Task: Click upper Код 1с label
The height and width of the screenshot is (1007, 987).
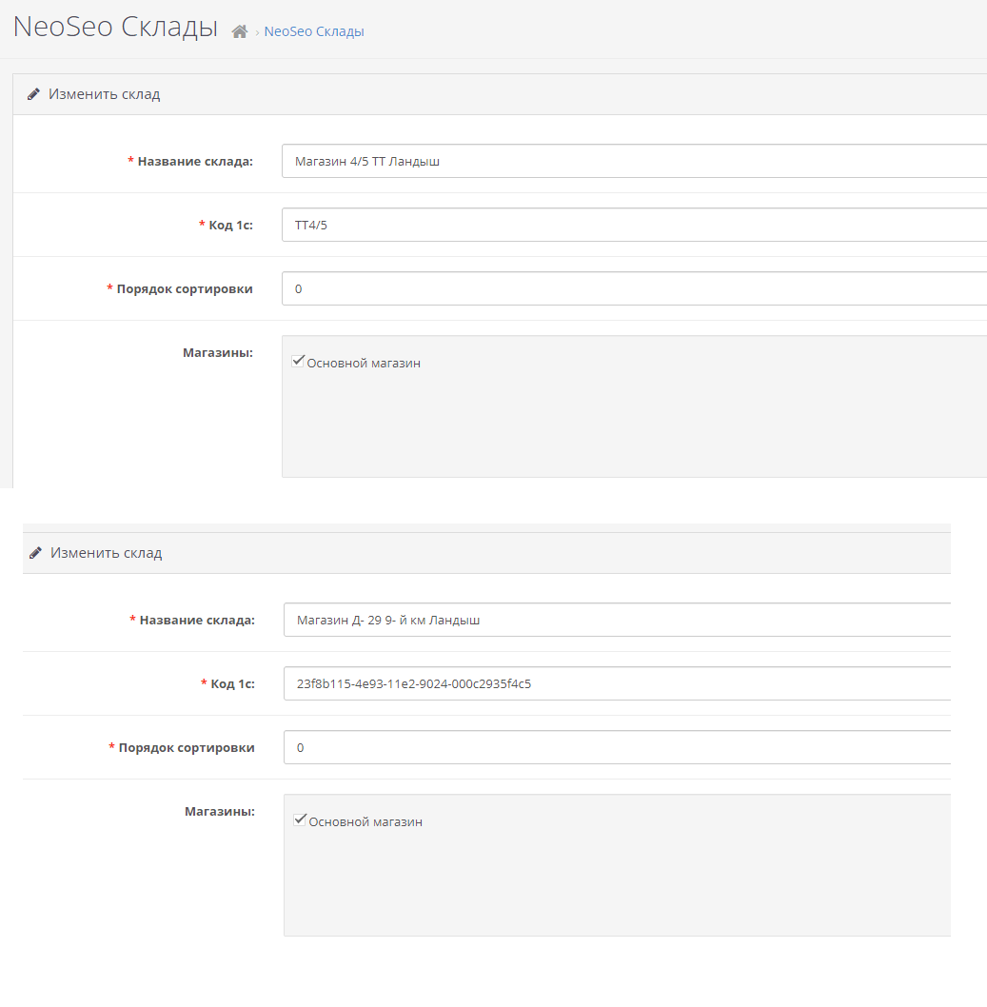Action: point(230,226)
